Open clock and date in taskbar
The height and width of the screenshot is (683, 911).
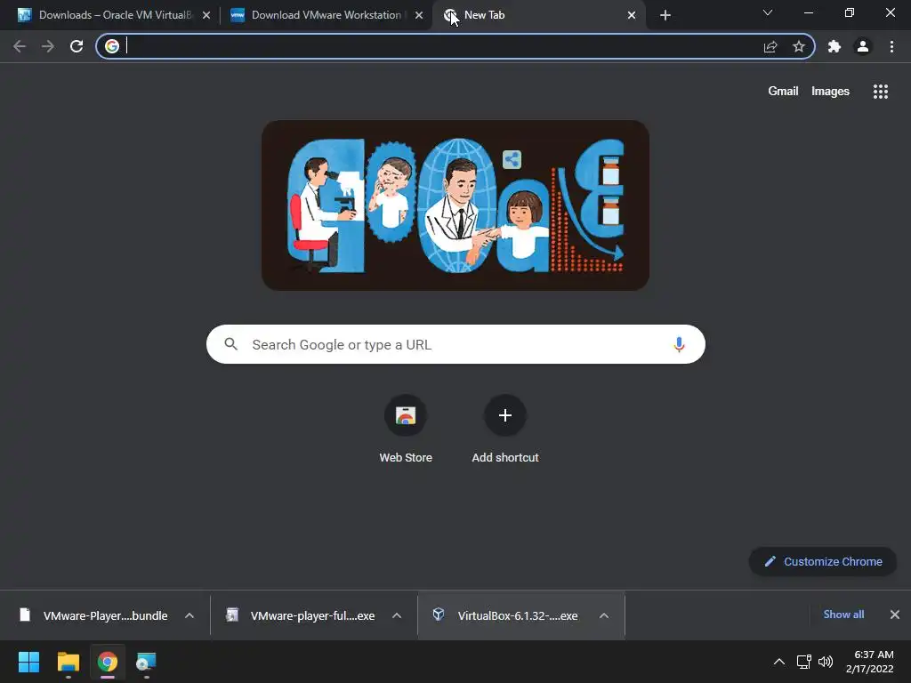click(x=870, y=662)
